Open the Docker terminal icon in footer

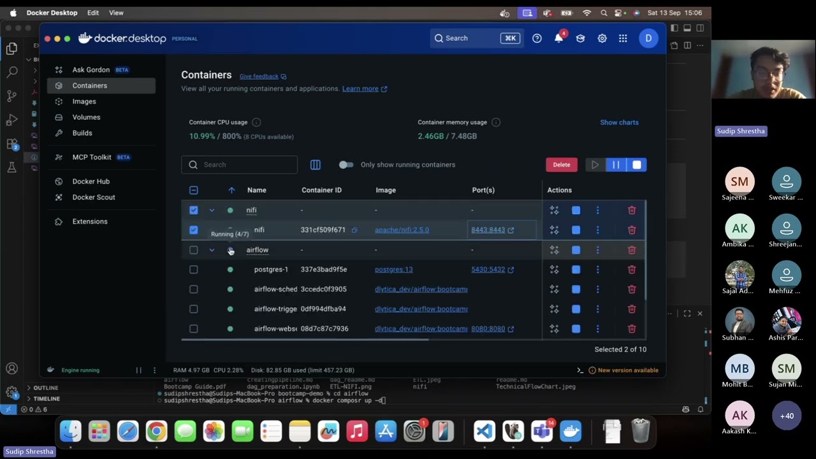coord(580,370)
